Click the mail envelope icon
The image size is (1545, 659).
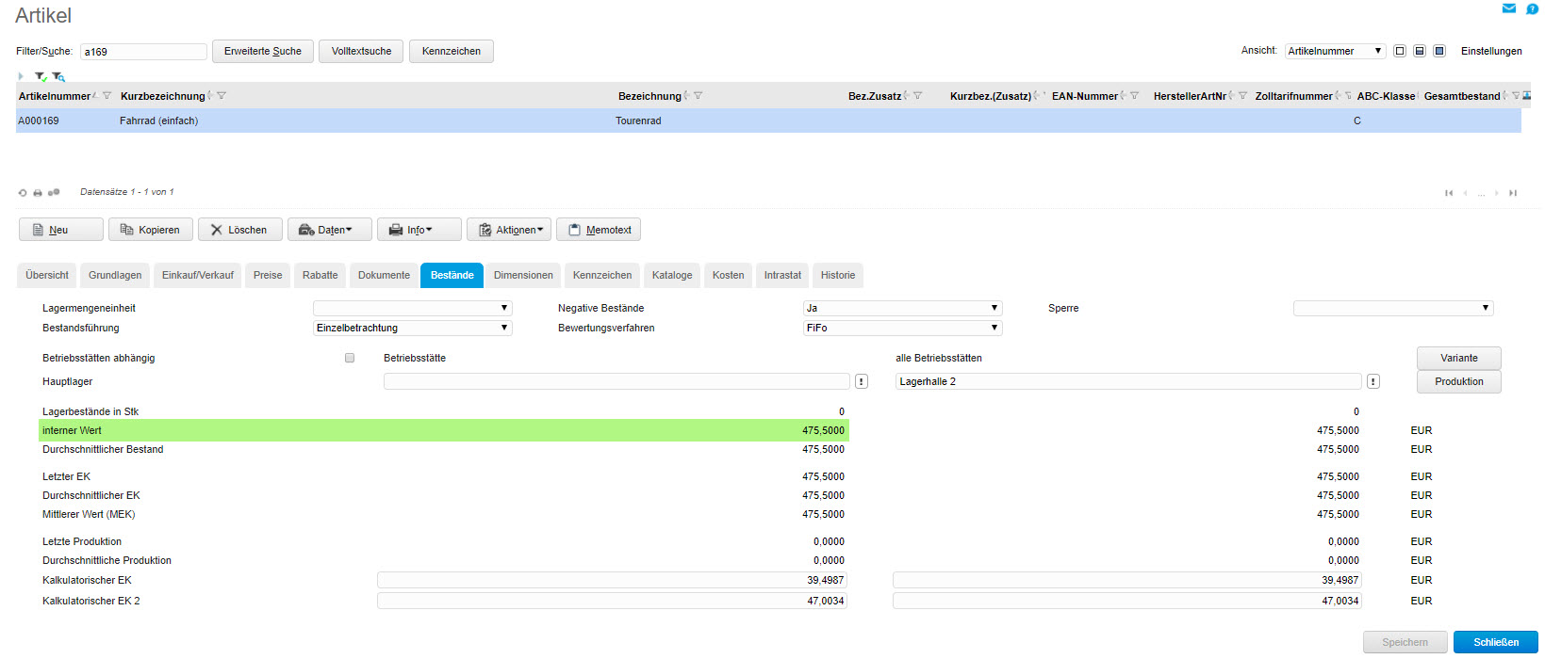pos(1508,8)
